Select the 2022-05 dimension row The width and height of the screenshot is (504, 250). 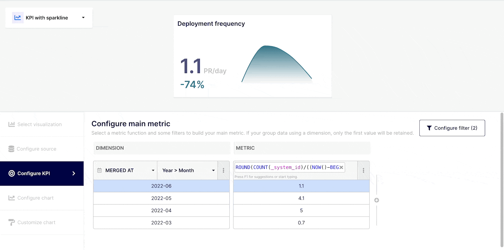coord(161,198)
